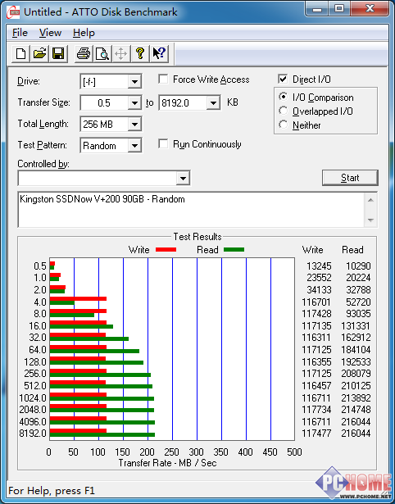Viewport: 395px width, 504px height.
Task: Click the write value 116457 for 512.0
Action: tap(316, 385)
